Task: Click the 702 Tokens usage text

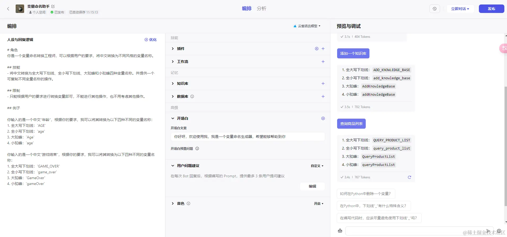Action: coord(362,107)
